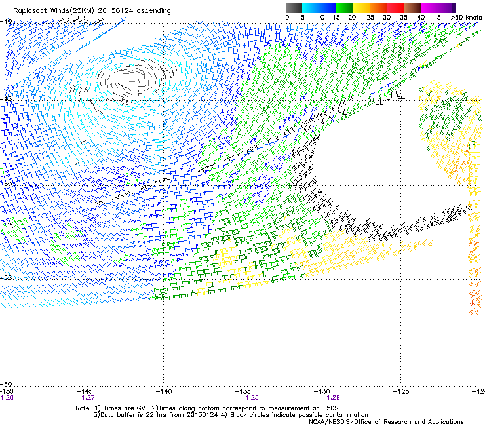Click the '-125' longitude axis label
The height and width of the screenshot is (426, 485).
pos(401,391)
